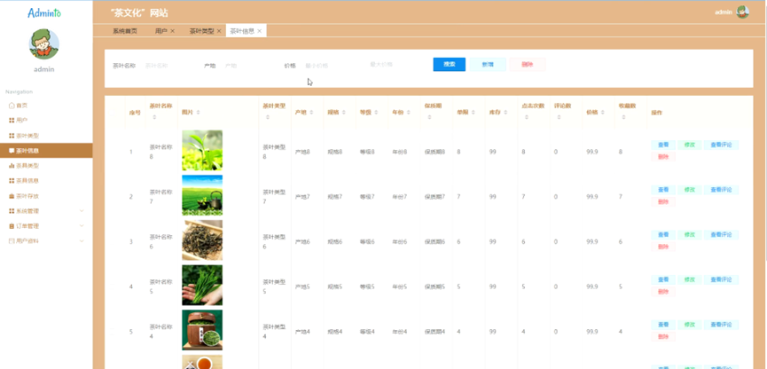Click 查看 for the 茶叶名称4 row
The height and width of the screenshot is (369, 767).
click(663, 325)
